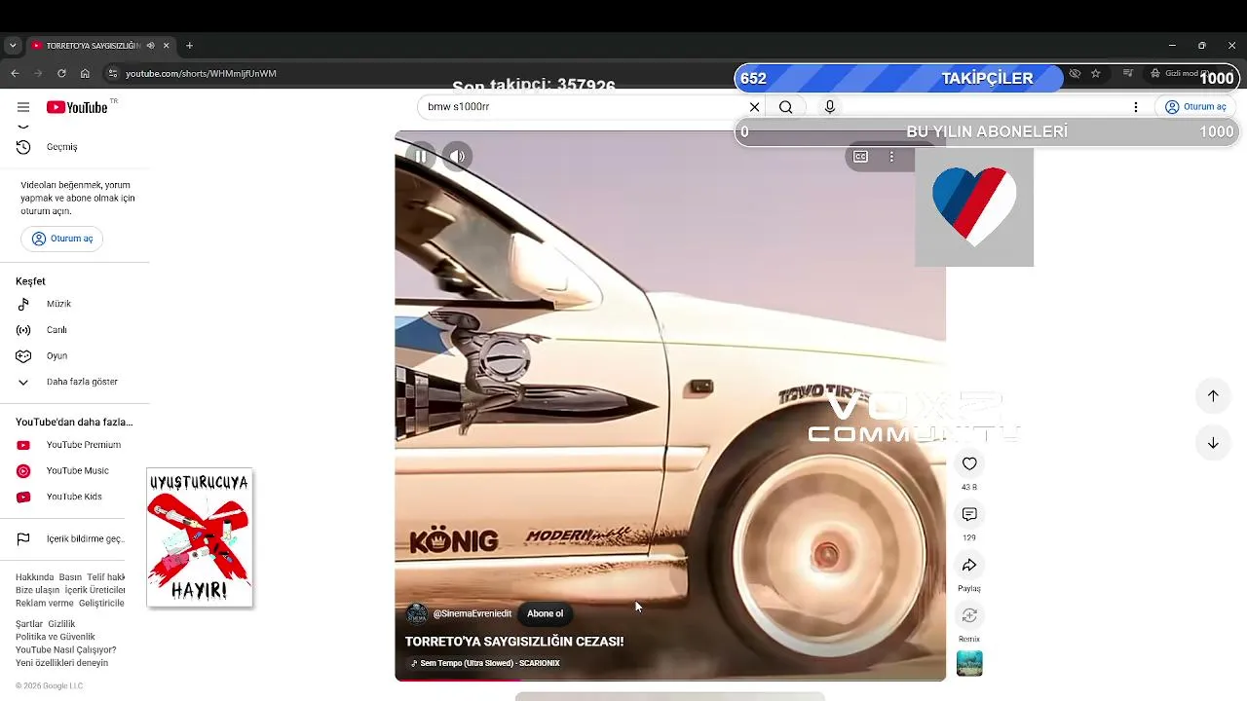Mute the Shorts video volume
Viewport: 1247px width, 701px height.
click(457, 156)
